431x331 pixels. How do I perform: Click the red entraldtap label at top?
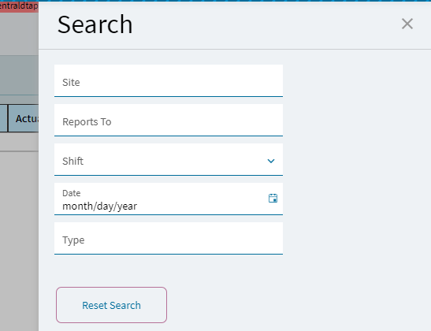pyautogui.click(x=19, y=6)
